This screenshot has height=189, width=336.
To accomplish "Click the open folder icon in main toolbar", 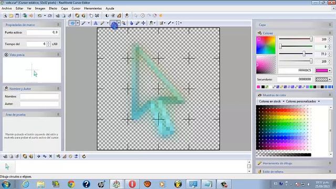I will click(x=11, y=16).
